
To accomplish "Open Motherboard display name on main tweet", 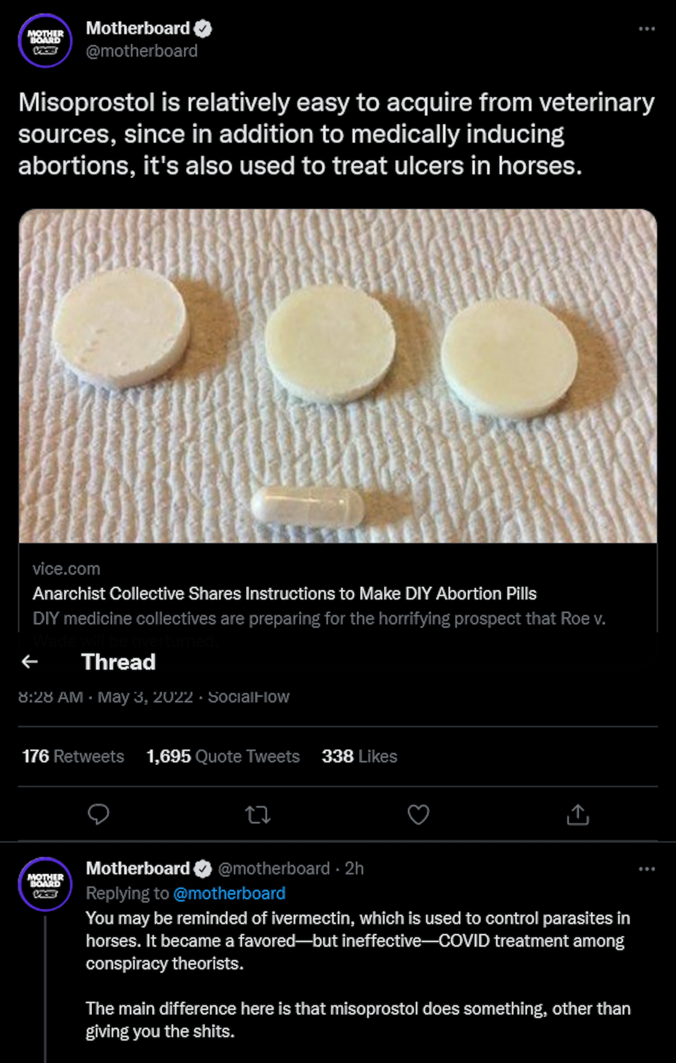I will tap(138, 28).
